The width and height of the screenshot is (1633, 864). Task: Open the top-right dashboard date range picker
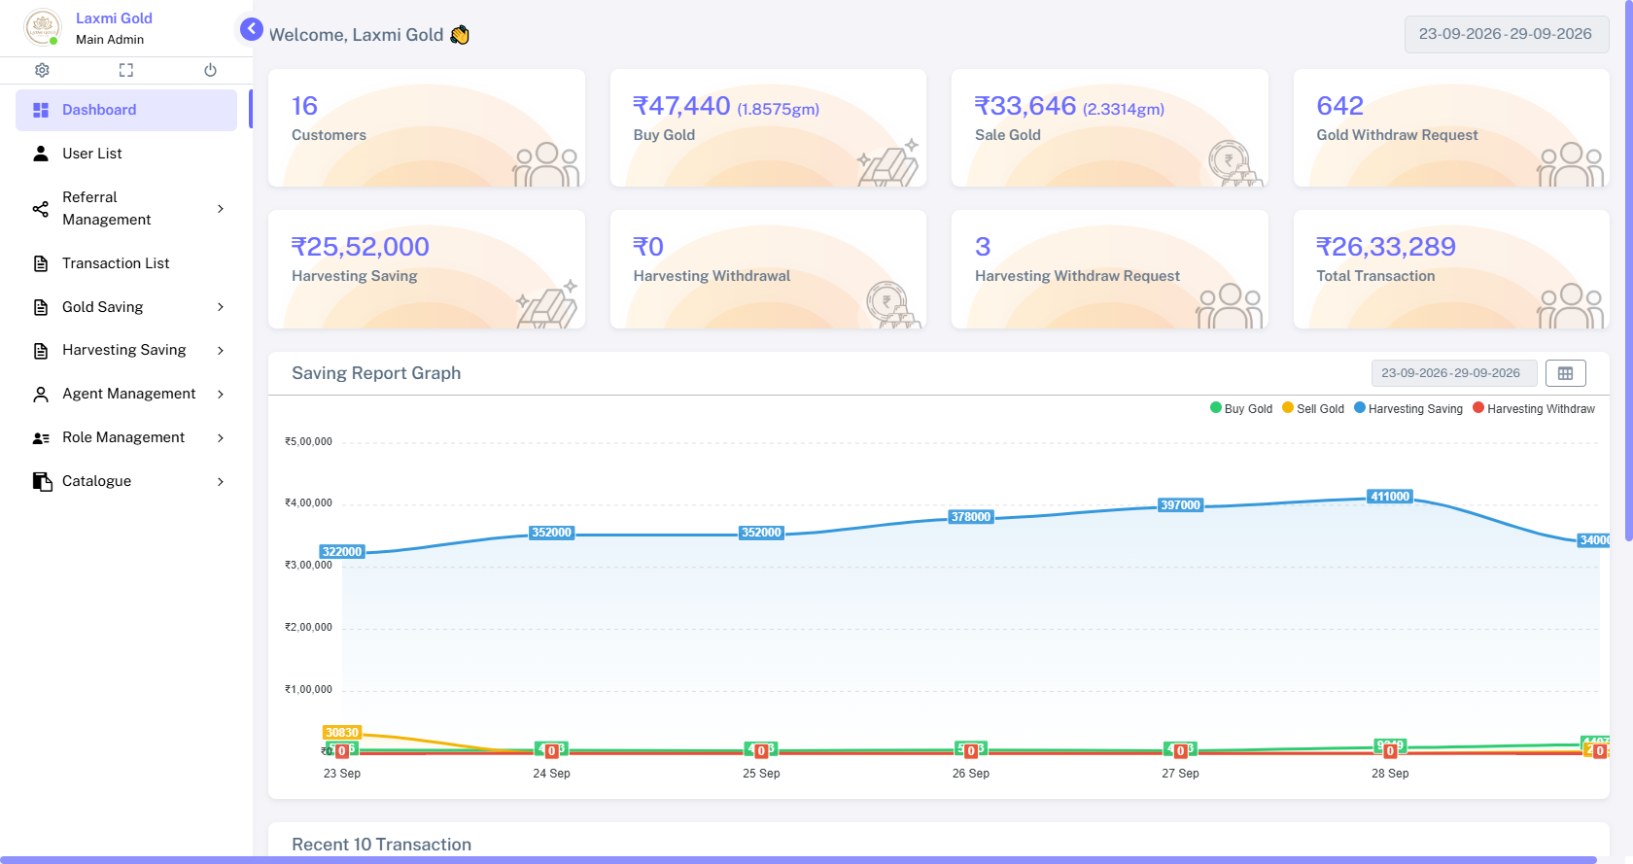pos(1506,34)
